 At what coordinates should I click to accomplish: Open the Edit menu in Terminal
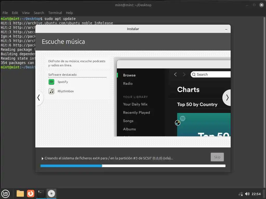pos(15,13)
